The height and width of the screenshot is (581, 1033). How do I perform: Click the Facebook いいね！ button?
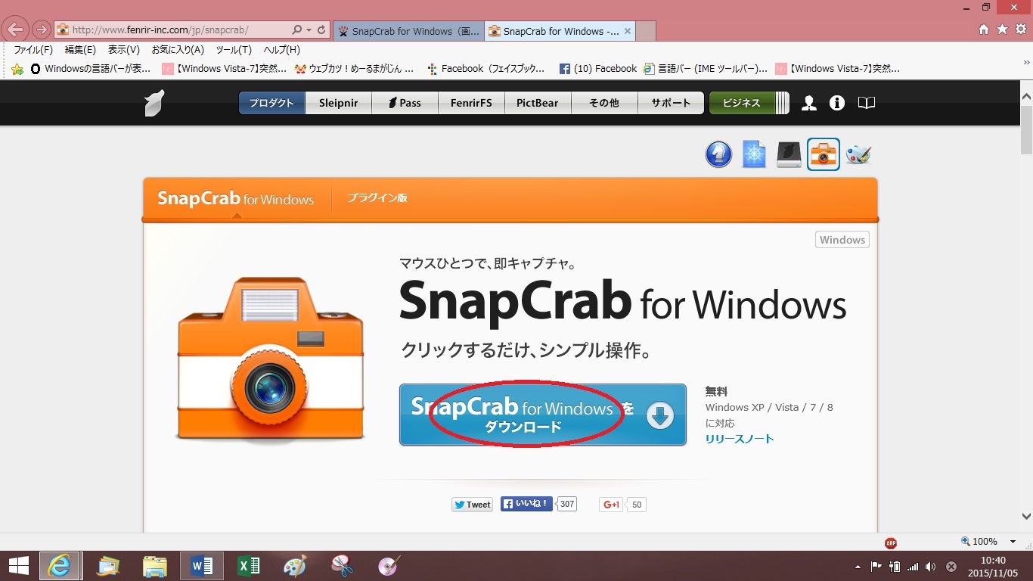[x=526, y=504]
